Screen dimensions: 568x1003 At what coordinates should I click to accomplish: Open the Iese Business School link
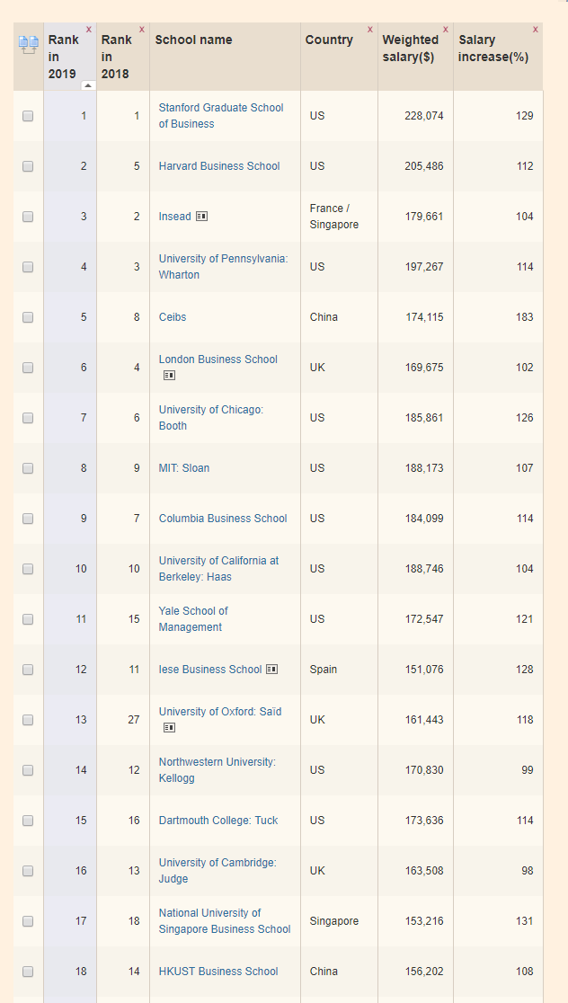[x=210, y=669]
